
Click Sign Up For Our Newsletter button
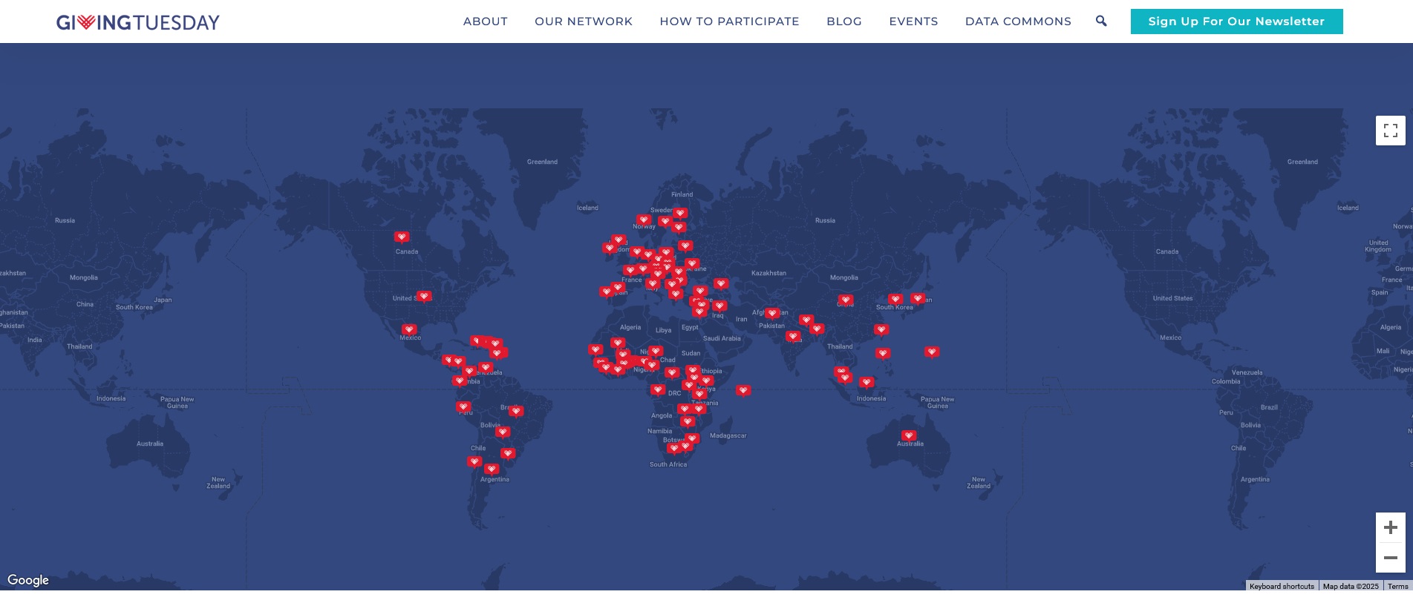pyautogui.click(x=1236, y=22)
